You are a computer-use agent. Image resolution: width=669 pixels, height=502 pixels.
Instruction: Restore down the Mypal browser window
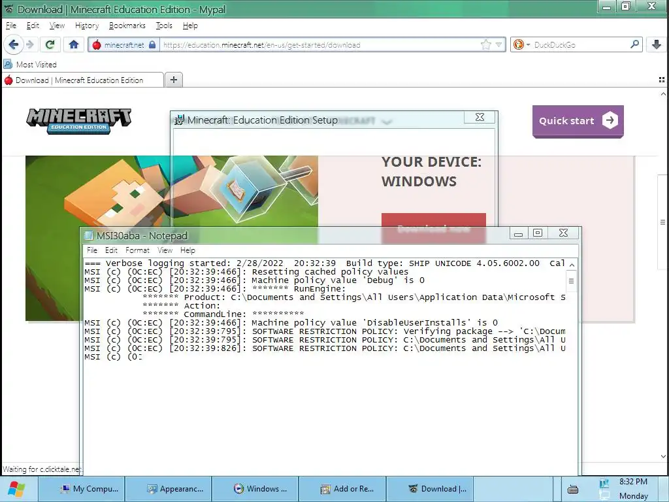click(625, 7)
